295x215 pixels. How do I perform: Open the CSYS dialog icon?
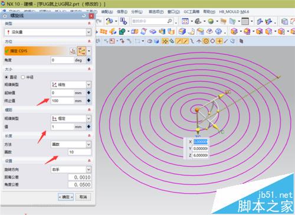point(73,51)
